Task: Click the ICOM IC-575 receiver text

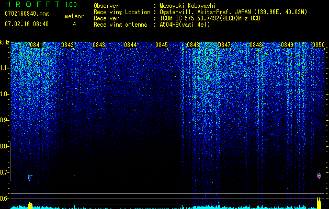Action: (210, 18)
